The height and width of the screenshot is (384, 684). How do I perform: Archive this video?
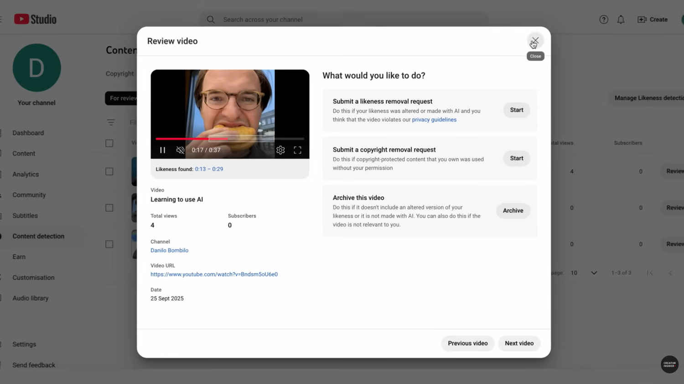pyautogui.click(x=513, y=211)
